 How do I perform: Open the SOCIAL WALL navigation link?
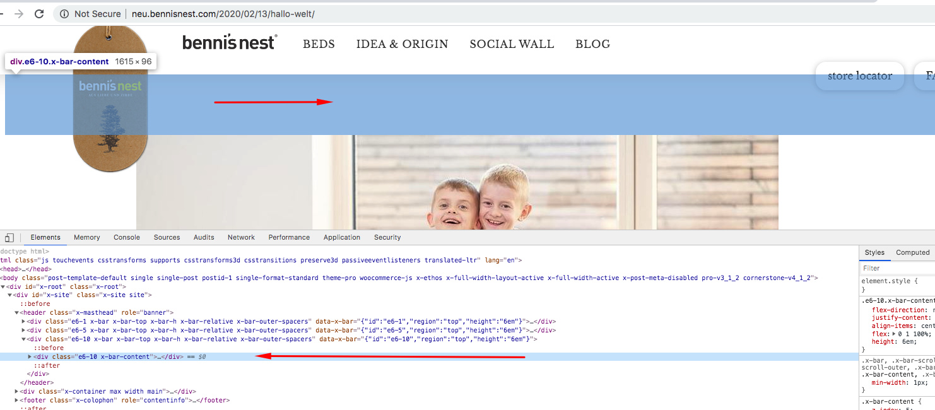pos(512,44)
